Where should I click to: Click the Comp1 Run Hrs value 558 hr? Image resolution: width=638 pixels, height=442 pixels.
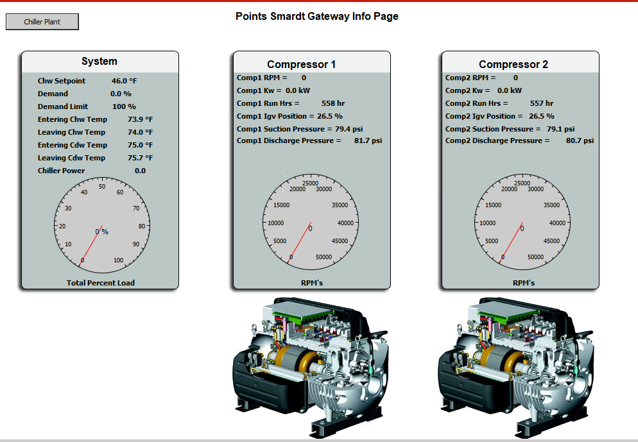click(x=333, y=103)
